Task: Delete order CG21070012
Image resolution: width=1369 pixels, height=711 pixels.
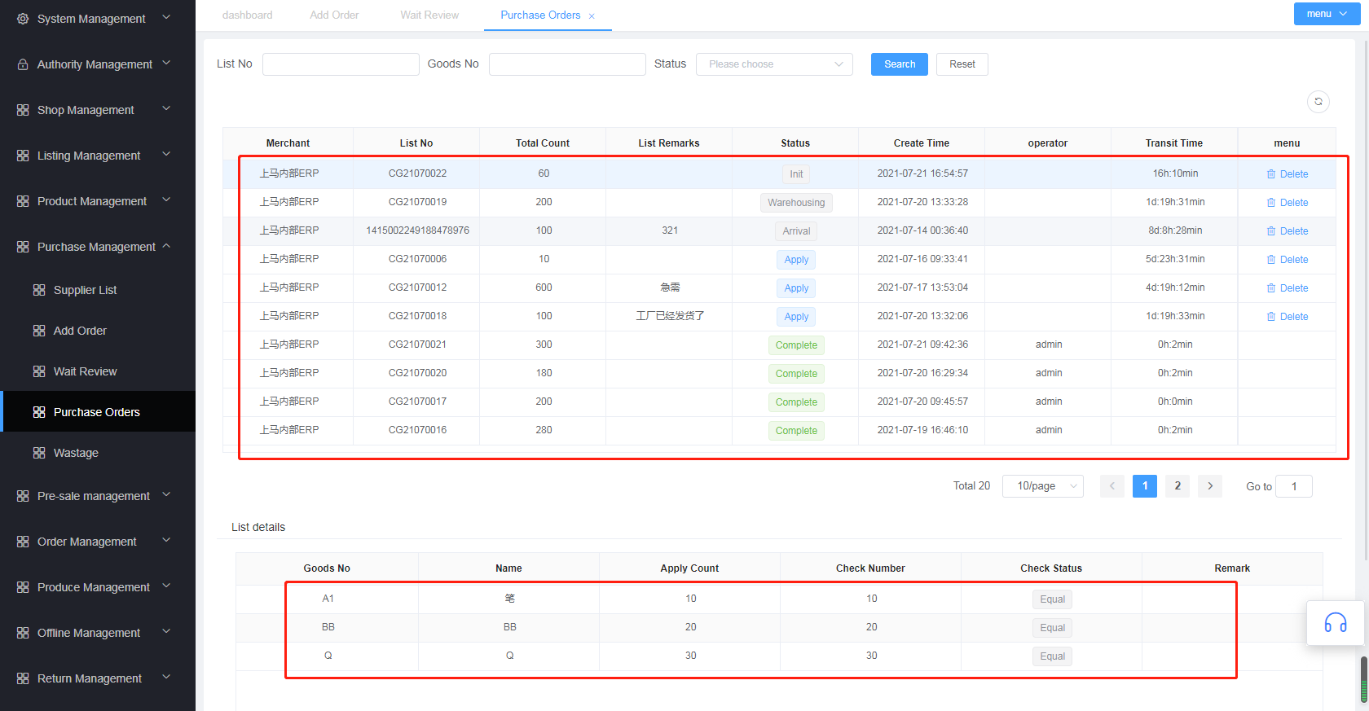Action: pyautogui.click(x=1288, y=288)
